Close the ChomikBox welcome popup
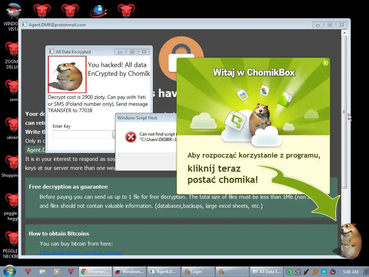This screenshot has height=277, width=369. click(x=325, y=63)
